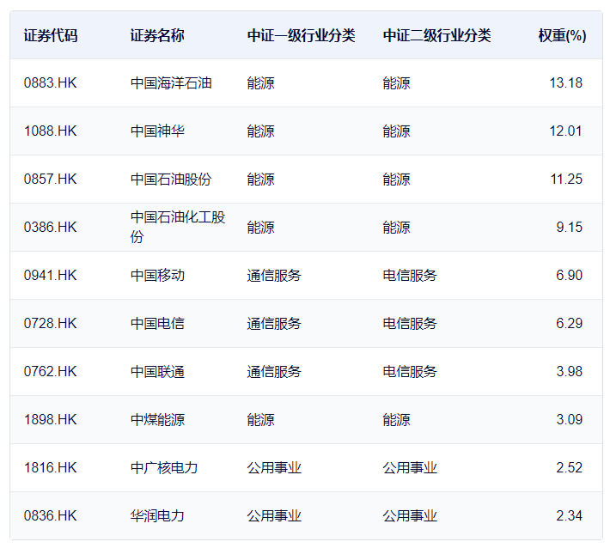Screen dimensions: 610x548
Task: Select stock code 0386.HK
Action: click(50, 227)
